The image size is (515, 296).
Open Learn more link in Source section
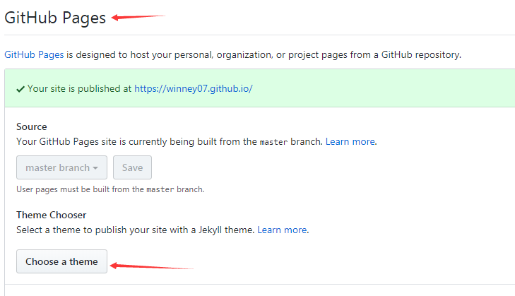pyautogui.click(x=350, y=141)
